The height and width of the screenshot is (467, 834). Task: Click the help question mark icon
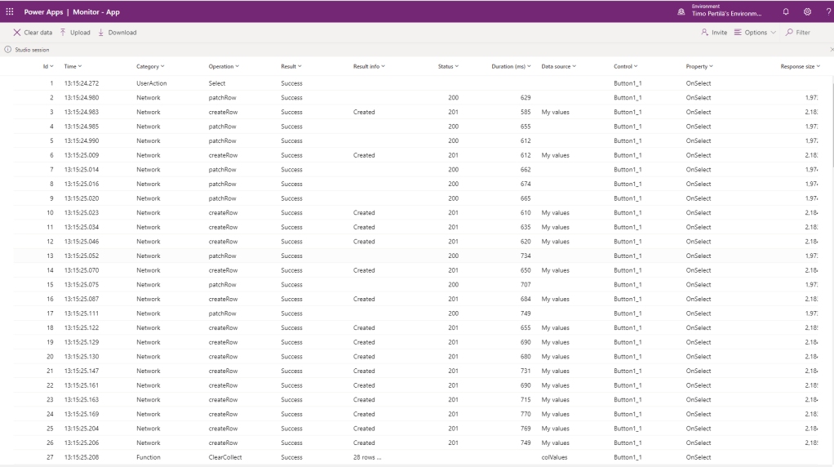827,11
